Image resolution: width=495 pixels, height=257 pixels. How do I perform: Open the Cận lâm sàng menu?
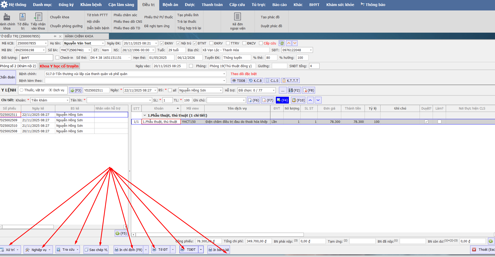click(121, 5)
